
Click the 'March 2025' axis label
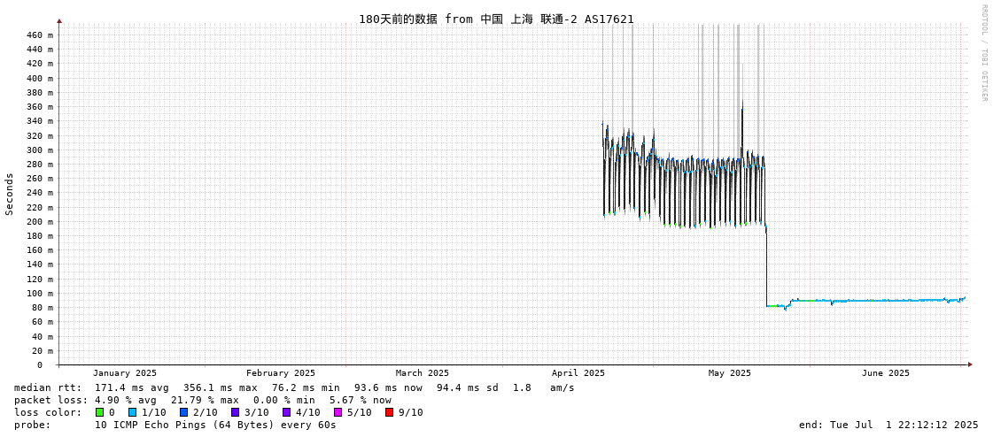click(423, 373)
